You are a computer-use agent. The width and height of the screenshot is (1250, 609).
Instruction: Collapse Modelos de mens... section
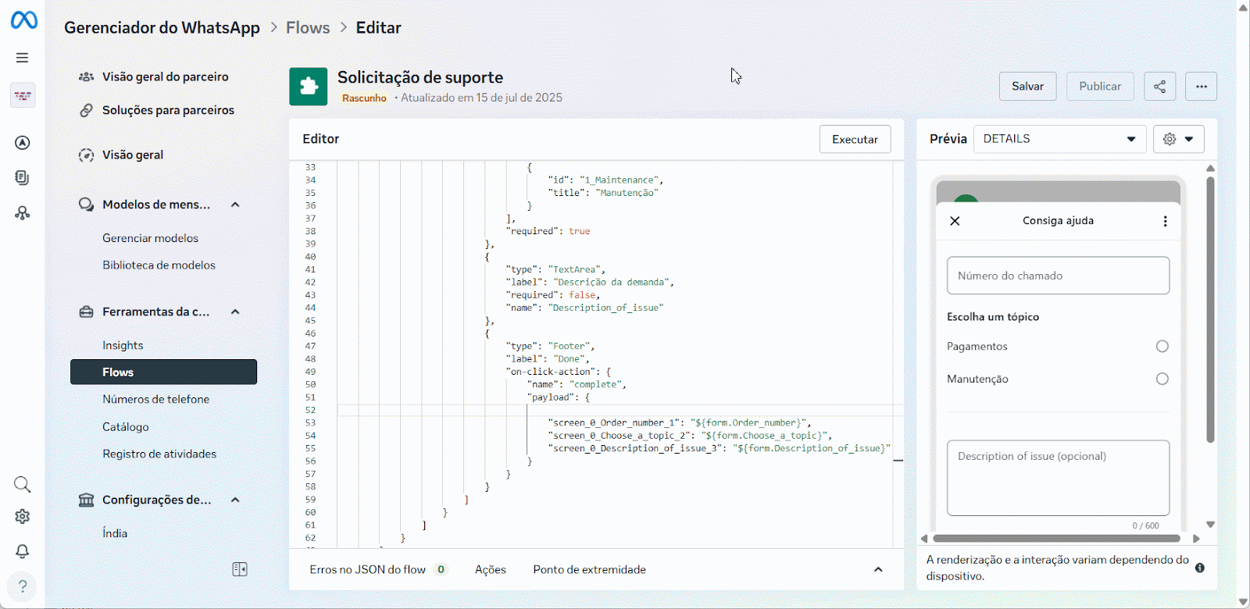click(235, 205)
